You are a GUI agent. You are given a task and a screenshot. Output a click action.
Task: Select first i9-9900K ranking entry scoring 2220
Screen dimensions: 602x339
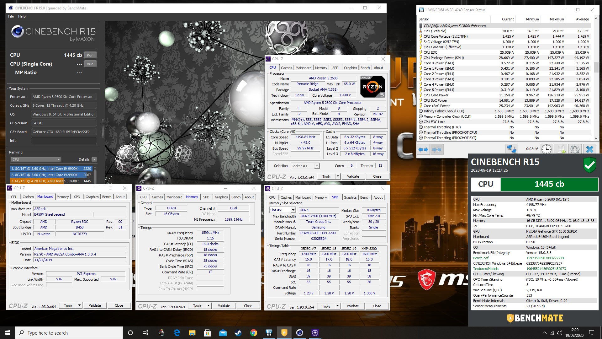51,169
